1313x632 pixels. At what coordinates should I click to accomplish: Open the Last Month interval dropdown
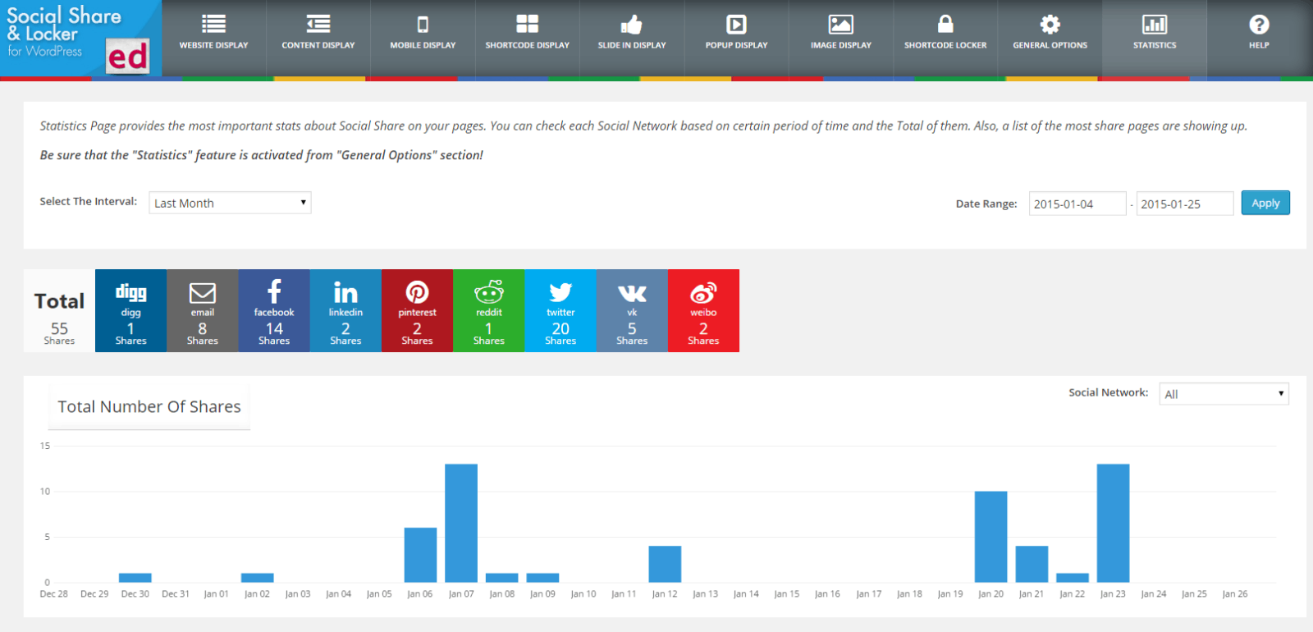click(x=230, y=203)
